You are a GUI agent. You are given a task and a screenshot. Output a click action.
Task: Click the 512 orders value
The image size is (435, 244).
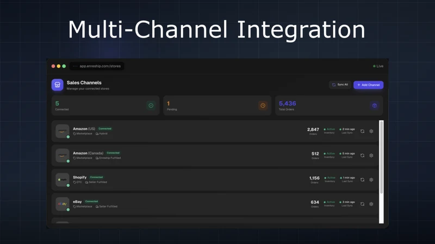tap(315, 153)
